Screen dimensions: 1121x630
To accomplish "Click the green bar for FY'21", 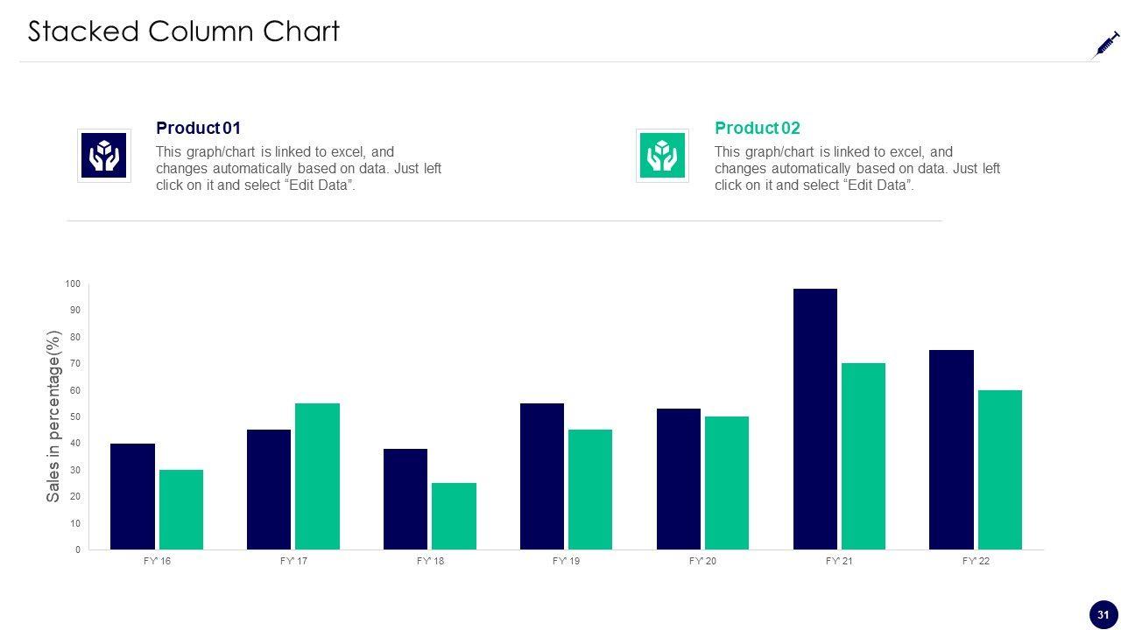I will click(x=864, y=456).
